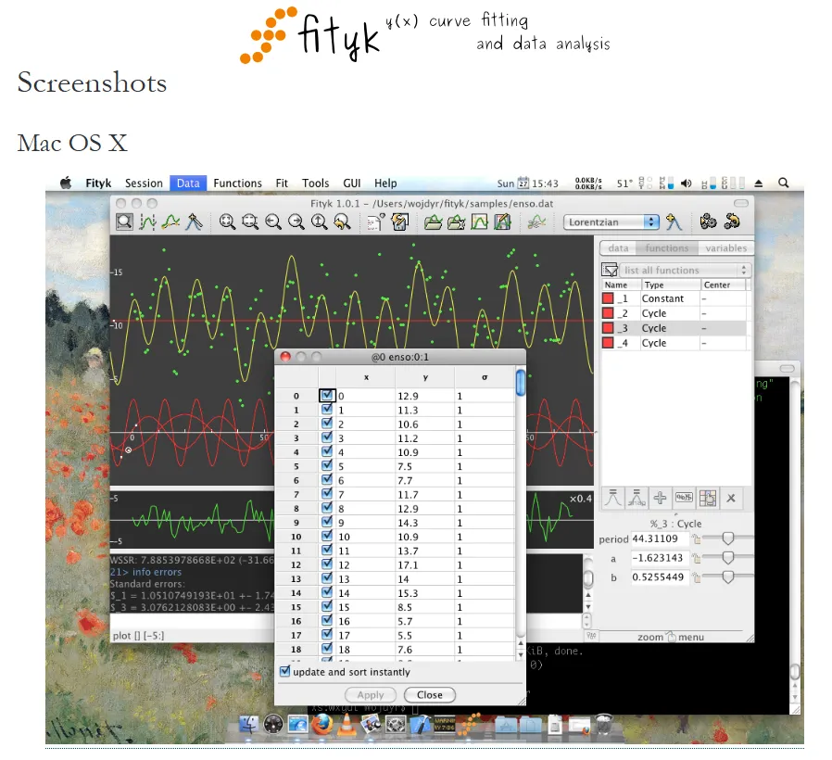Click the faded green curves toolbar icon
Image resolution: width=832 pixels, height=760 pixels.
click(x=536, y=222)
